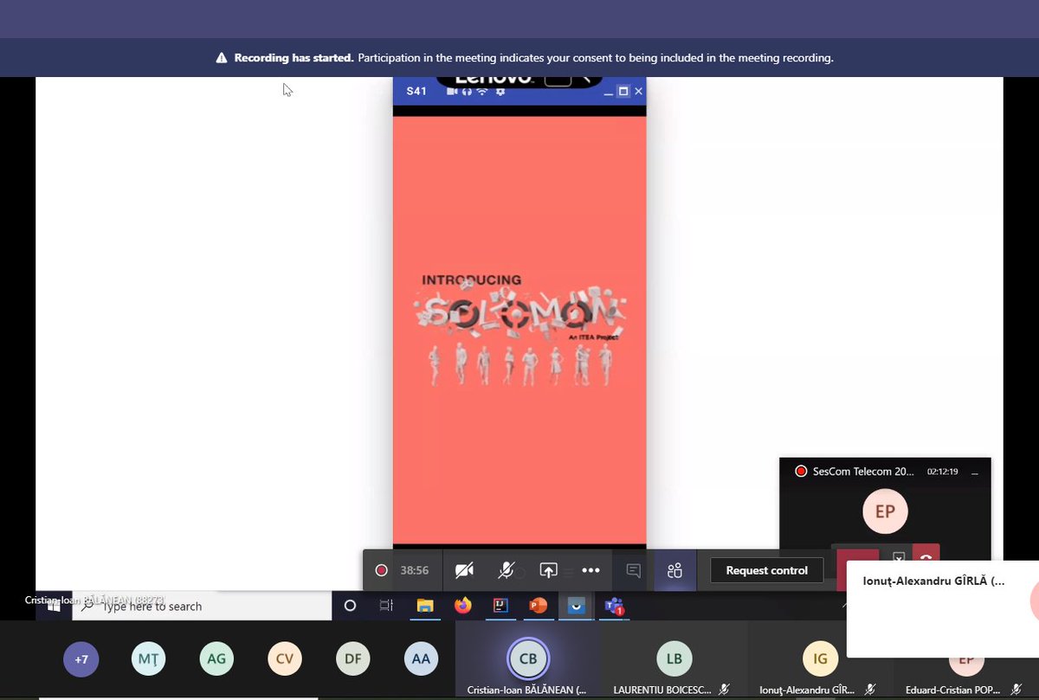The height and width of the screenshot is (700, 1039).
Task: Open Firefox in shared taskbar
Action: 462,607
